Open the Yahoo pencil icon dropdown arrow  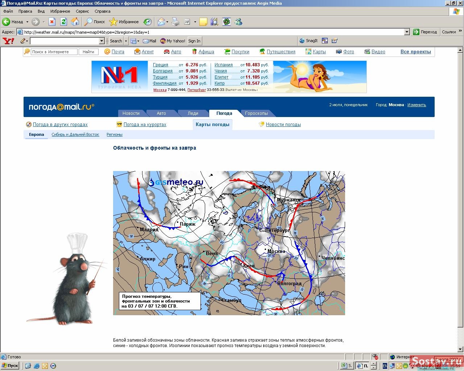click(x=27, y=41)
